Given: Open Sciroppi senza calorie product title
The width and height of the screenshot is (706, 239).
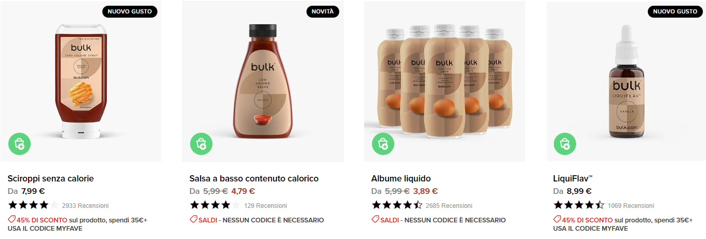Looking at the screenshot, I should 51,178.
